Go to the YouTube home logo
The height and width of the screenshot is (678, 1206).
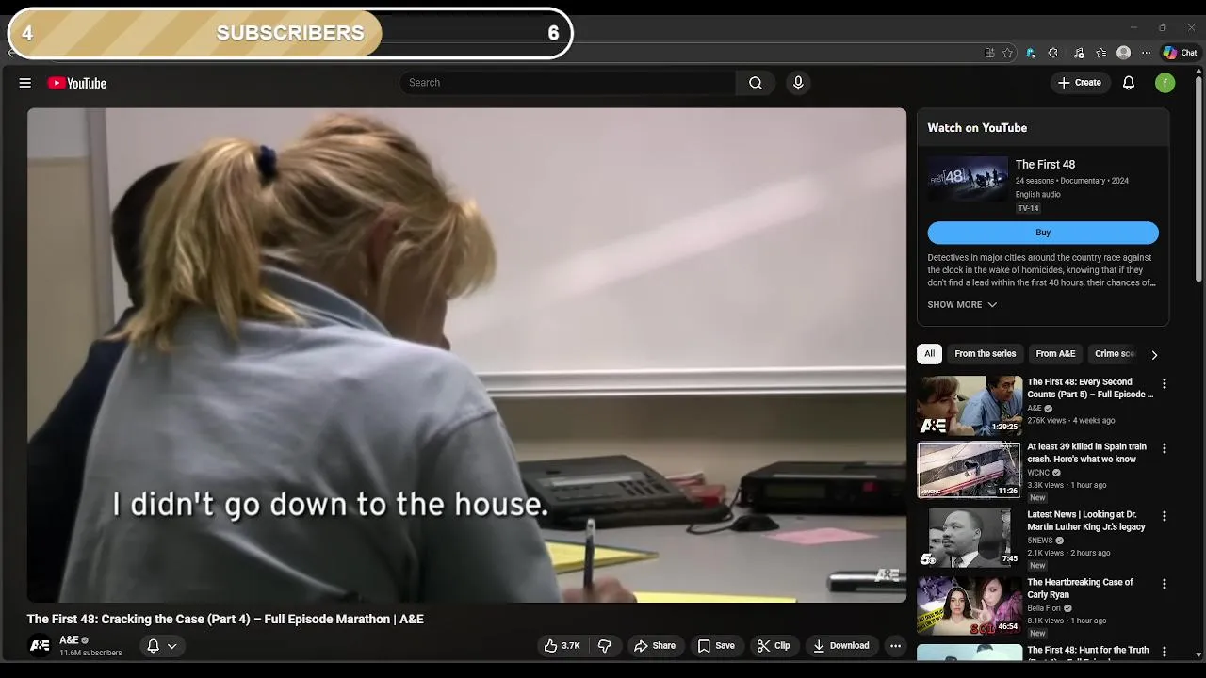pos(77,83)
